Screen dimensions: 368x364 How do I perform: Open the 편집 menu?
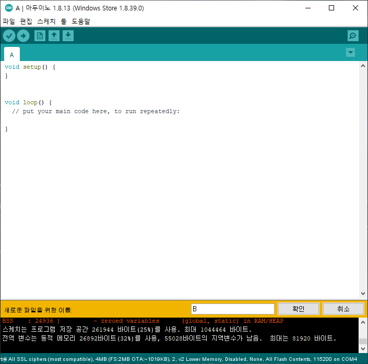point(26,21)
